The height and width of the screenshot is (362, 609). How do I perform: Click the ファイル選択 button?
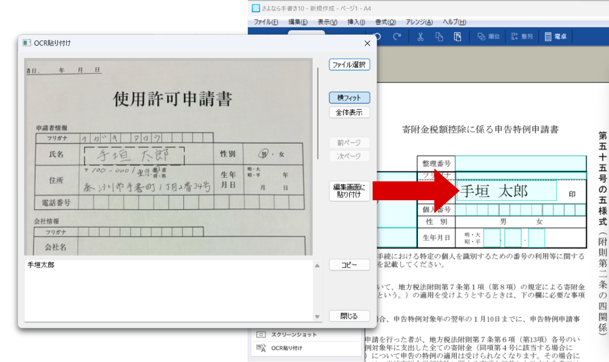tap(349, 65)
